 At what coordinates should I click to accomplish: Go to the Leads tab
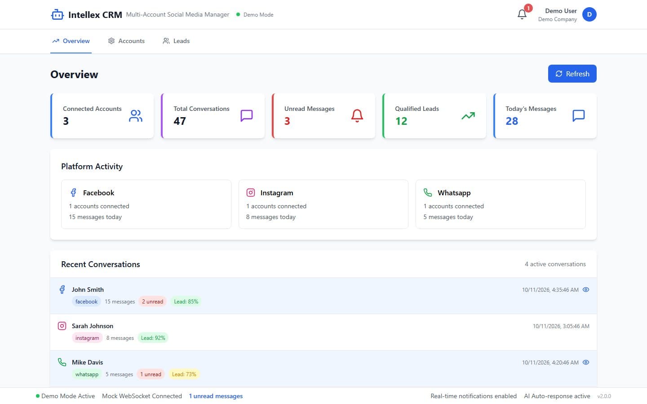(176, 41)
